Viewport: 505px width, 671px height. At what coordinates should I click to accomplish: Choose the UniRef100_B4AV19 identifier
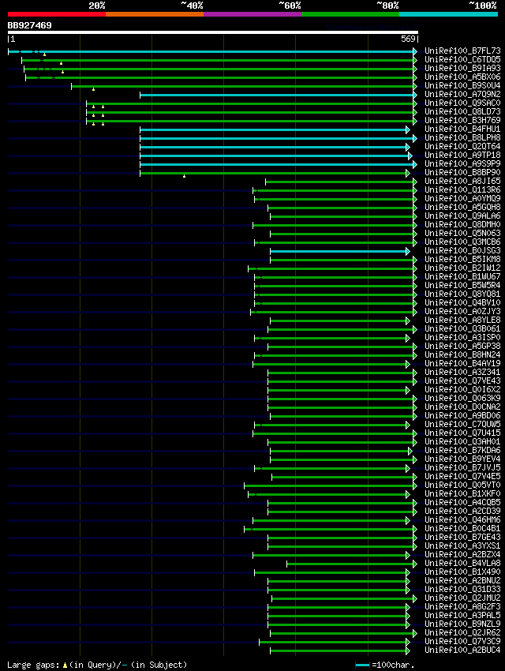462,364
